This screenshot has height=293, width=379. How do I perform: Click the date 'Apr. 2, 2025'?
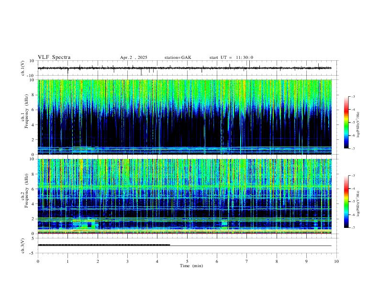[x=134, y=57]
